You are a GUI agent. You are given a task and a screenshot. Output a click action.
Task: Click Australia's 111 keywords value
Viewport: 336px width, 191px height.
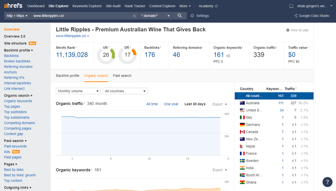pos(281,103)
